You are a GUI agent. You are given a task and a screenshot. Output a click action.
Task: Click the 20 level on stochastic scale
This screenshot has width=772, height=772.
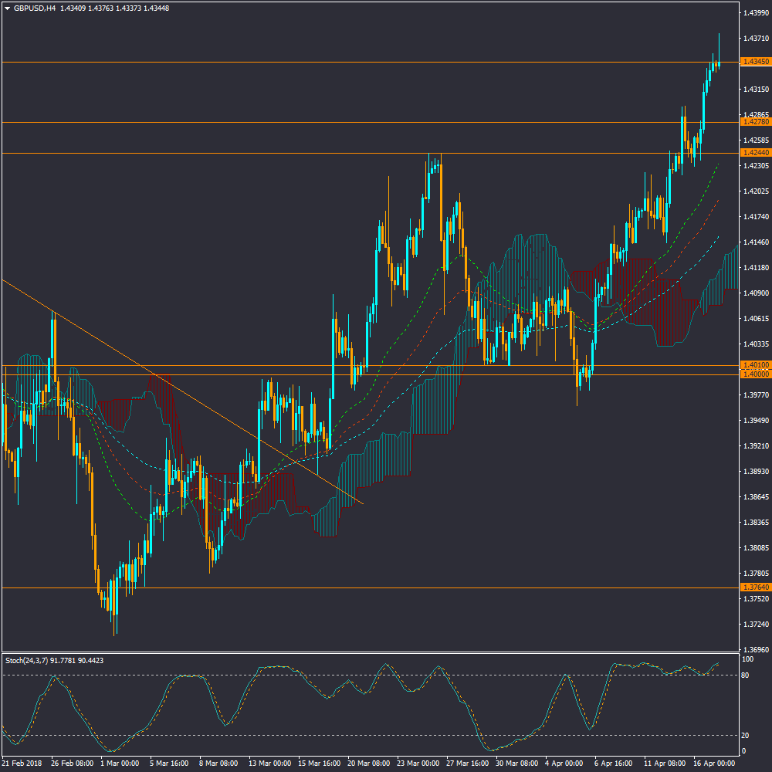tap(746, 735)
